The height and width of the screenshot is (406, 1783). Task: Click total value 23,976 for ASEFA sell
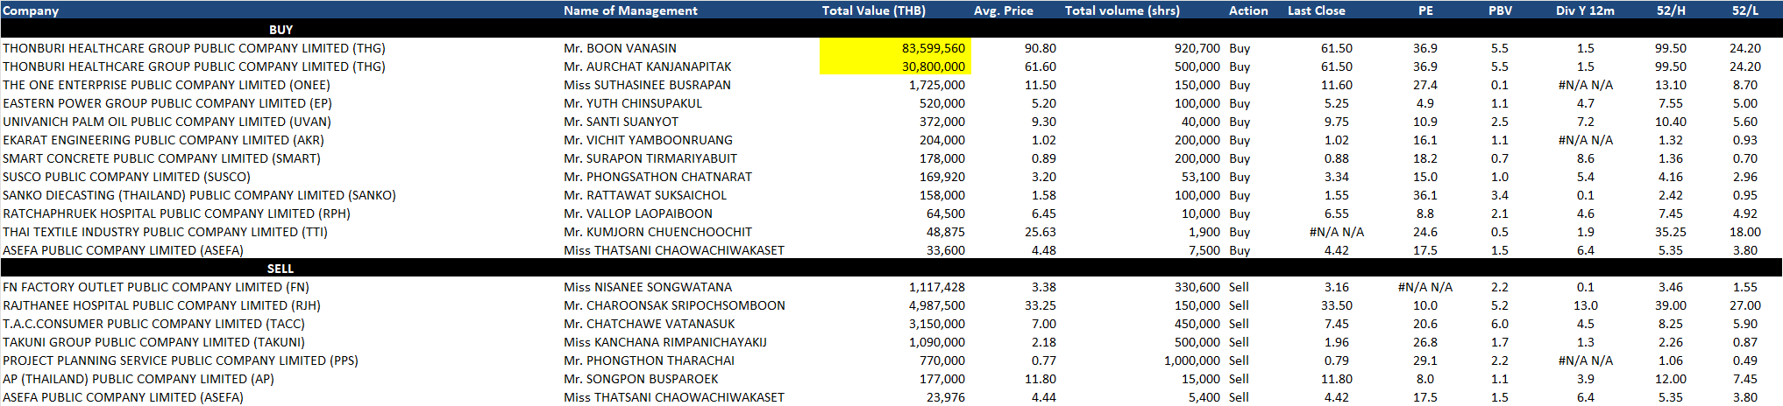[946, 397]
